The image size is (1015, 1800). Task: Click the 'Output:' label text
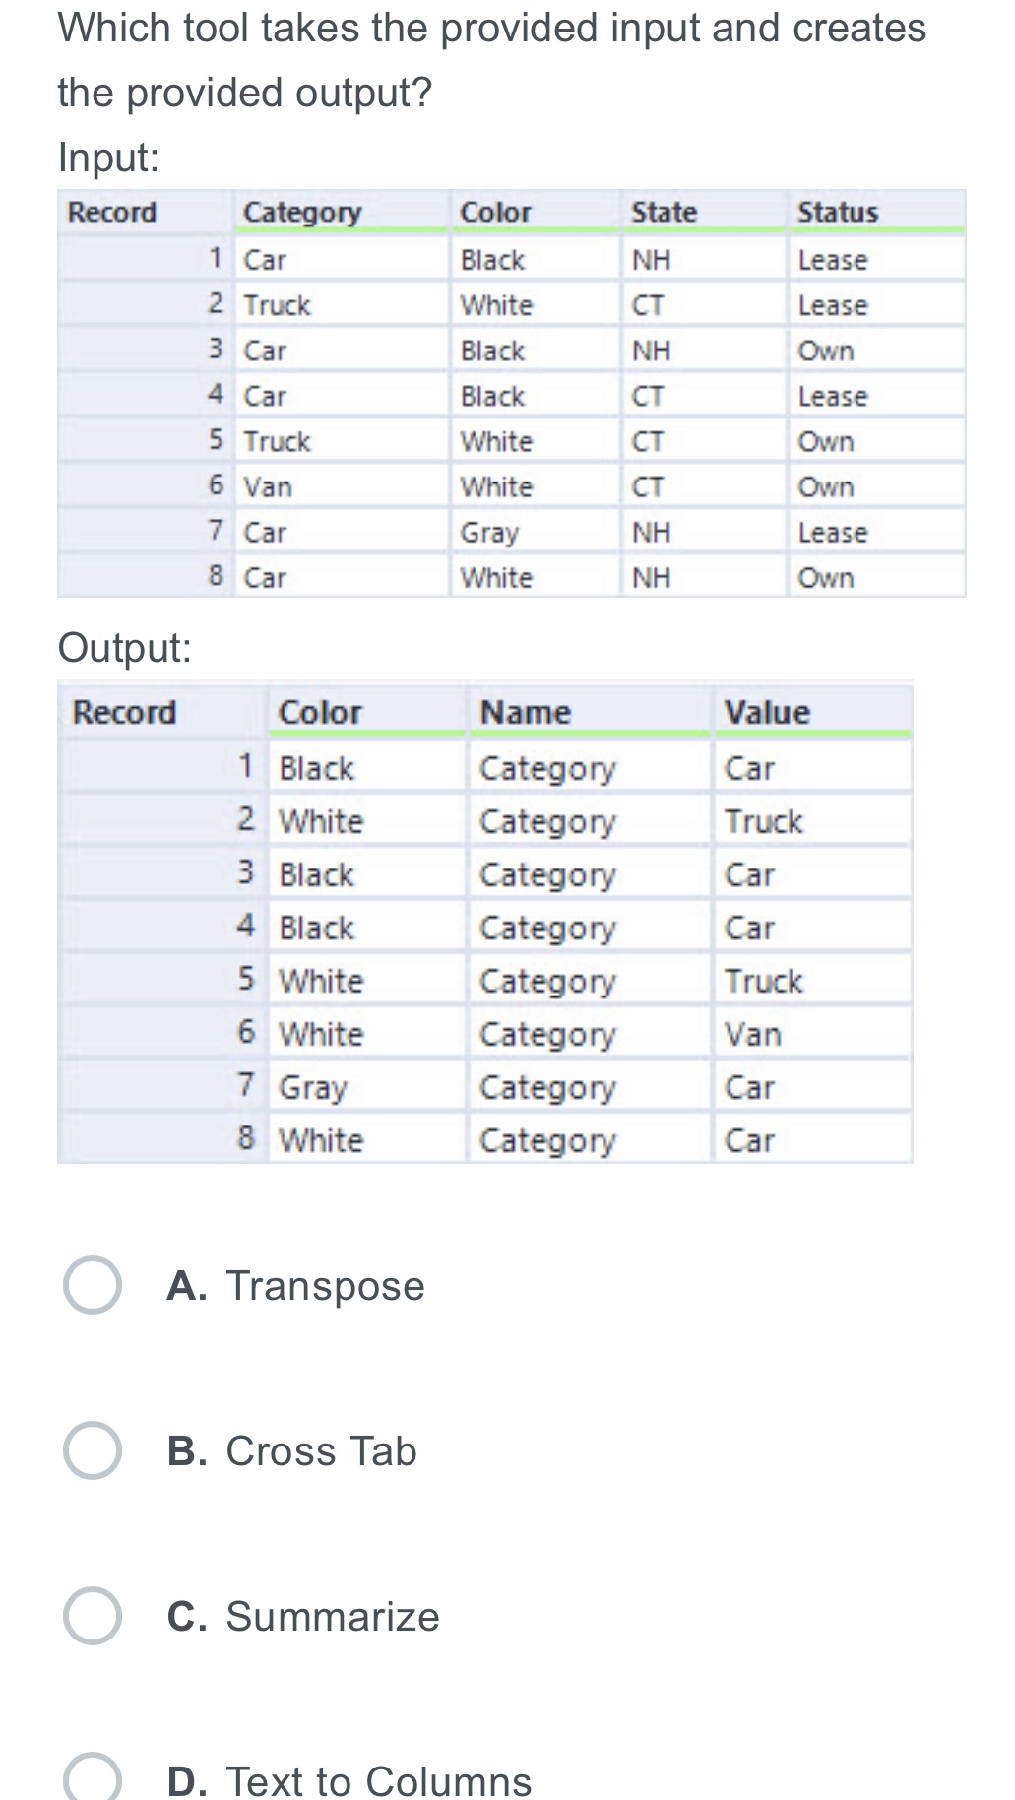pos(125,648)
